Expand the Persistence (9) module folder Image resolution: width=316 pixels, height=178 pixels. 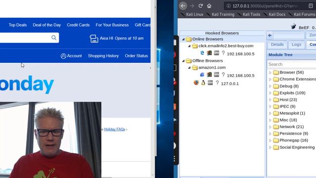pos(270,133)
